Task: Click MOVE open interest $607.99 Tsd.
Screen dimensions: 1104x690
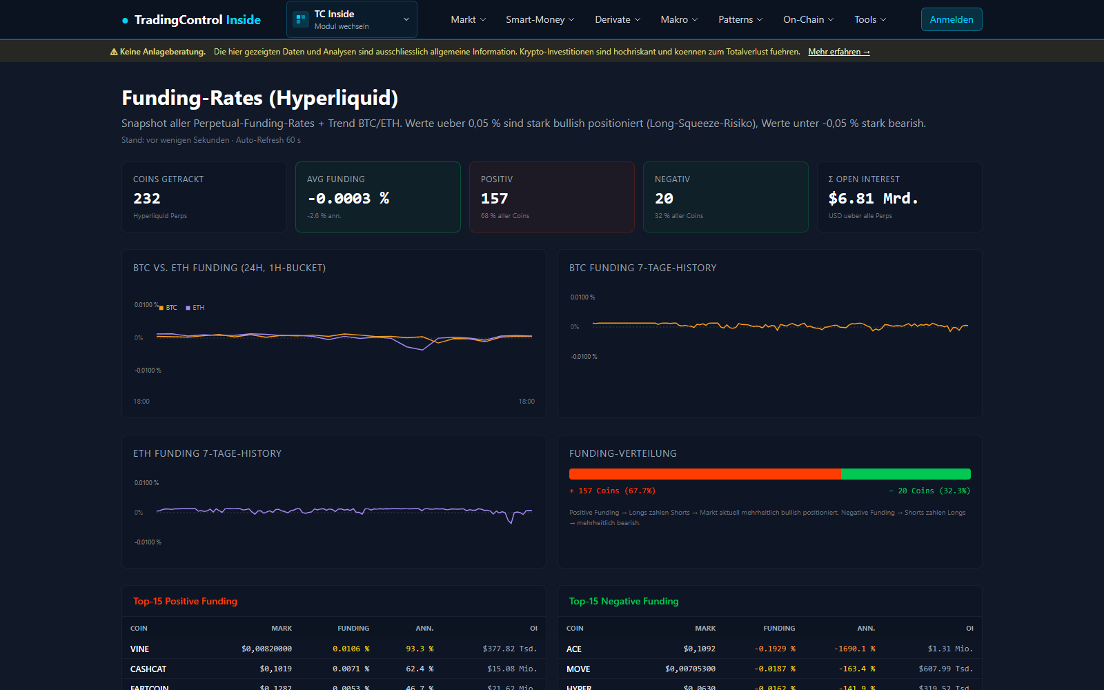Action: click(946, 669)
